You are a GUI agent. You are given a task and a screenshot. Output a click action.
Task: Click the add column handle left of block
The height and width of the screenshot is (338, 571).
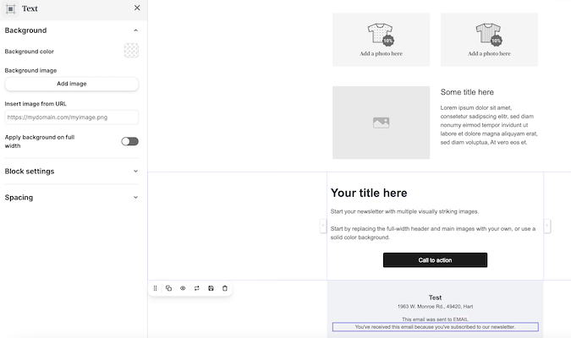pyautogui.click(x=322, y=226)
